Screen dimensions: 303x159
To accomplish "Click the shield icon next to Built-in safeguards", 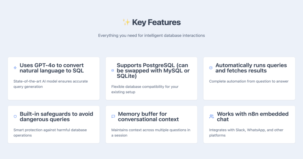I will pyautogui.click(x=15, y=116).
